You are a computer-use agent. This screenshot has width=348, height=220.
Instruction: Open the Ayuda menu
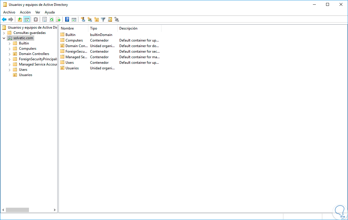click(x=49, y=12)
